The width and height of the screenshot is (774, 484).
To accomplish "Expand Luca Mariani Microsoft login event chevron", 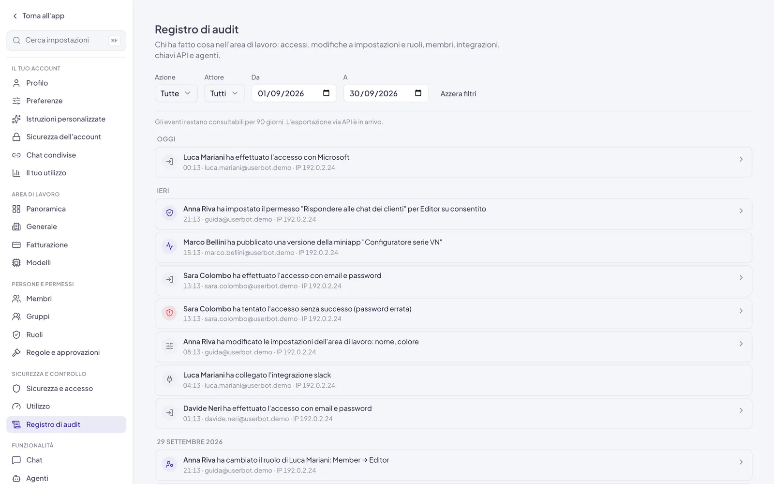I will point(741,159).
